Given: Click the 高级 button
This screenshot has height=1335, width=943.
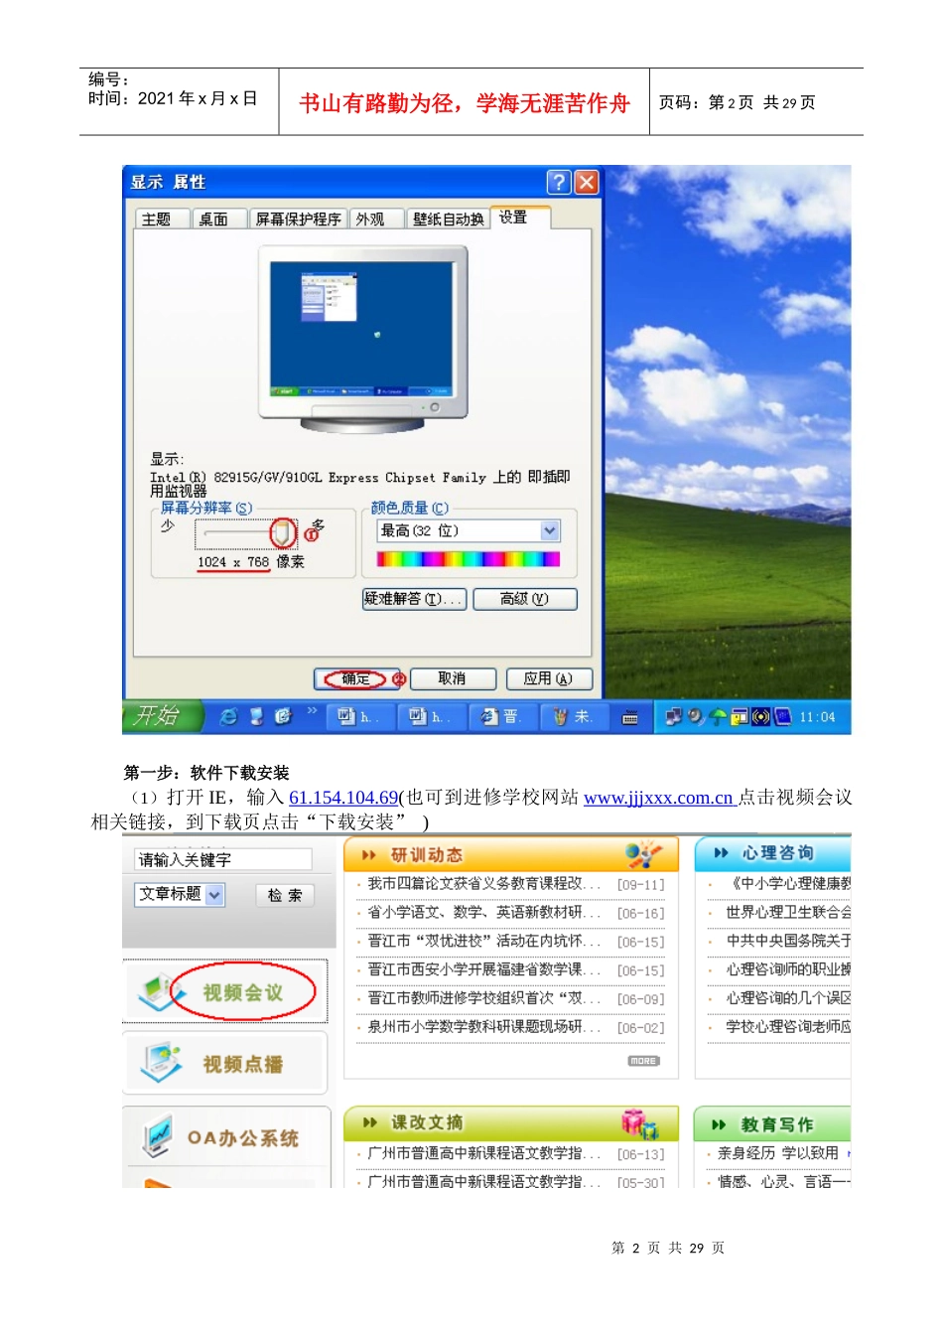Looking at the screenshot, I should coord(525,599).
